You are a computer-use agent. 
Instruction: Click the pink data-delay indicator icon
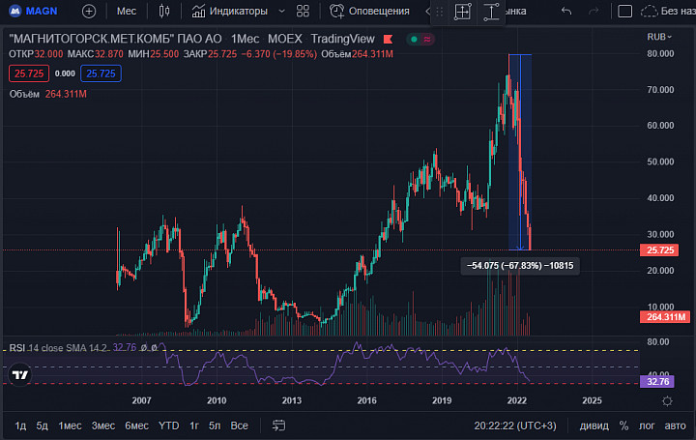(x=427, y=39)
